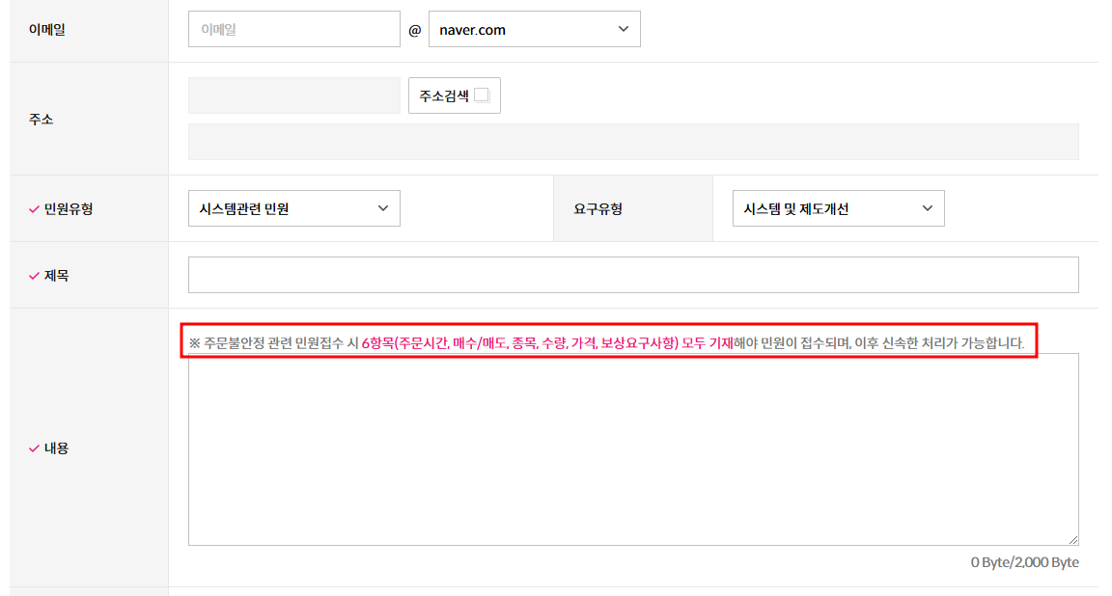Click the 이메일 row label
Image resolution: width=1112 pixels, height=596 pixels.
[46, 30]
